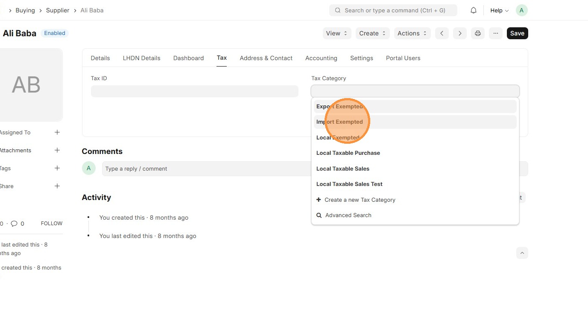Select Local Taxable Sales Test option
588x328 pixels.
[x=415, y=184]
